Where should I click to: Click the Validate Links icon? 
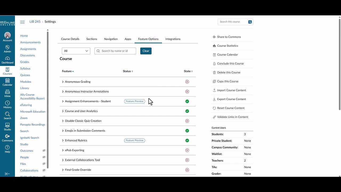214,117
